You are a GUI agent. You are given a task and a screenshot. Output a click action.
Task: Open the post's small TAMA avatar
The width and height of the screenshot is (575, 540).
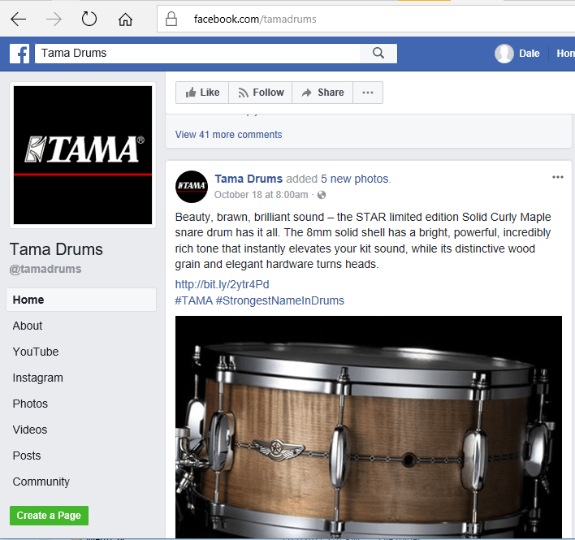point(192,187)
